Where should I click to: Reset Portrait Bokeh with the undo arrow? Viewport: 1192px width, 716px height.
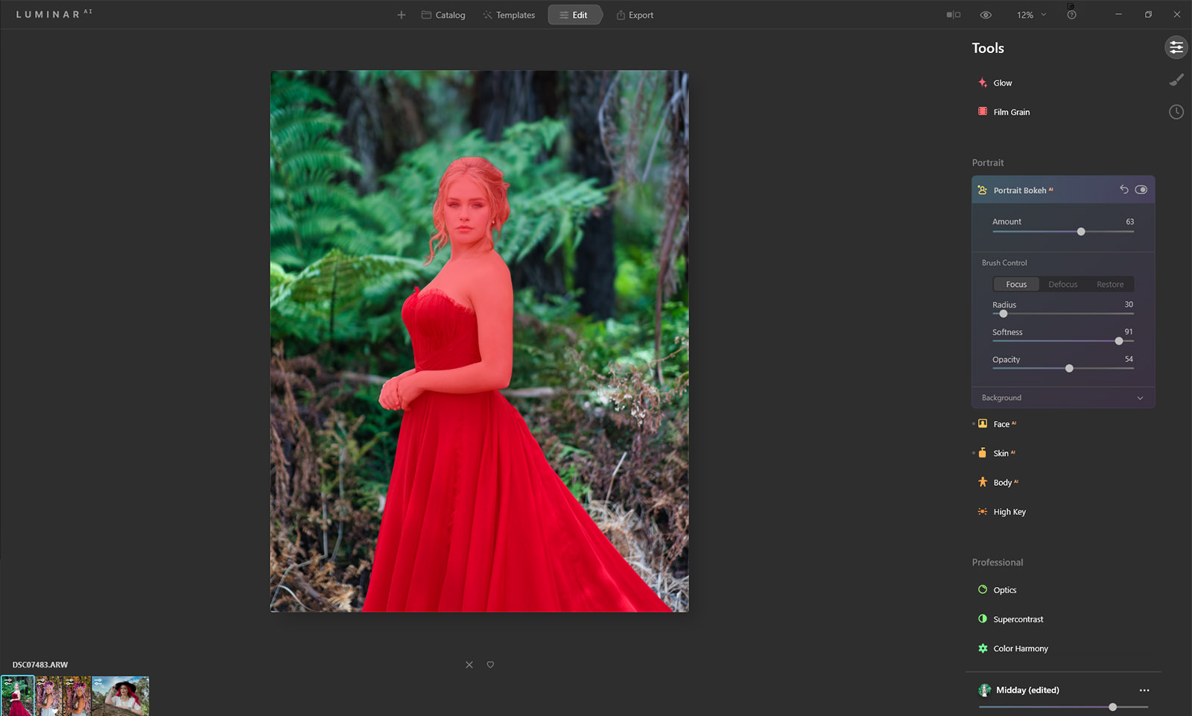pyautogui.click(x=1123, y=190)
